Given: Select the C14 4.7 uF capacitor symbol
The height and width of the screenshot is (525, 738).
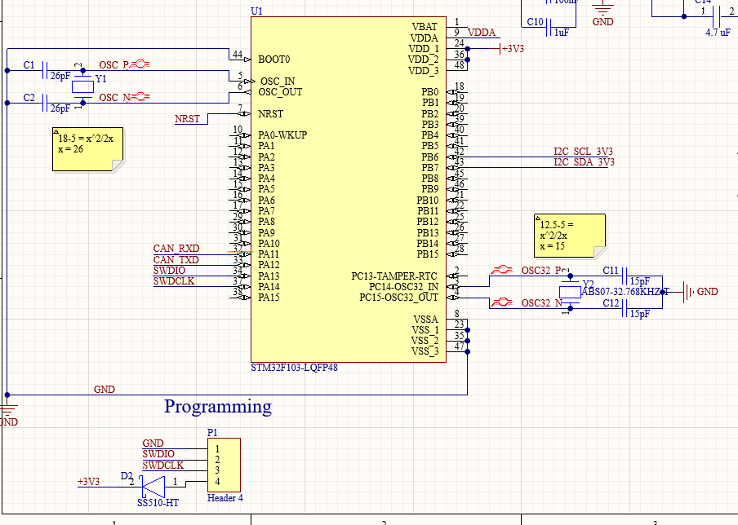Looking at the screenshot, I should (x=717, y=16).
